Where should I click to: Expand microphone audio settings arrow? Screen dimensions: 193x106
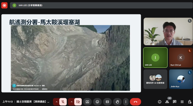(56, 102)
